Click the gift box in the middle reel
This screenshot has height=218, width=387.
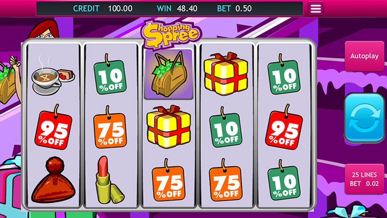point(169,126)
